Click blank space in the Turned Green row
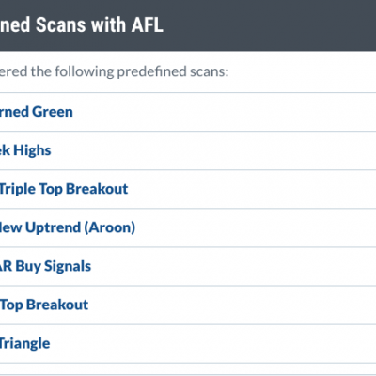 224,112
